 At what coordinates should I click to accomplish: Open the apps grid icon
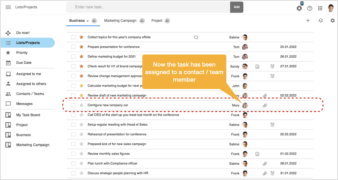320,8
